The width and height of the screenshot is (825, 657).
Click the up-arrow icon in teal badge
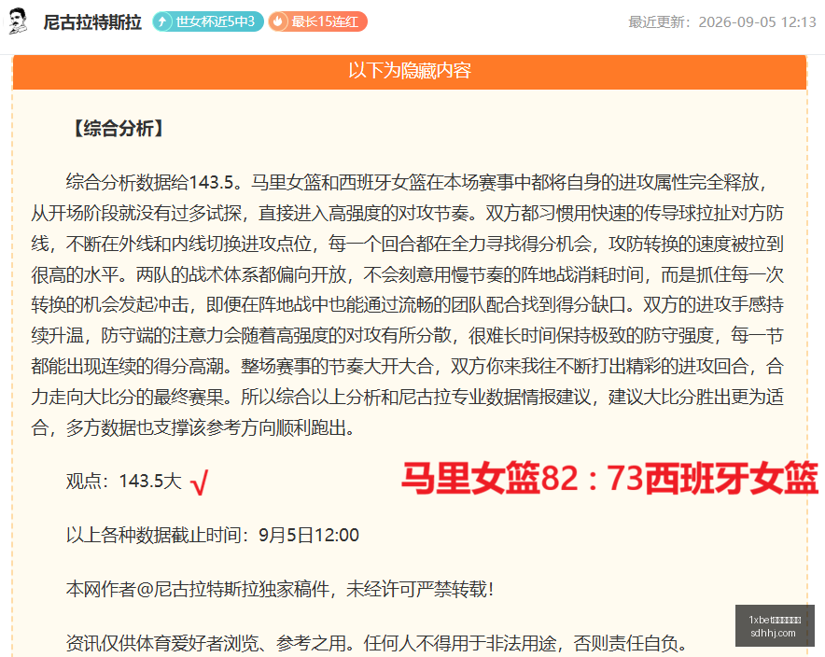coord(162,21)
